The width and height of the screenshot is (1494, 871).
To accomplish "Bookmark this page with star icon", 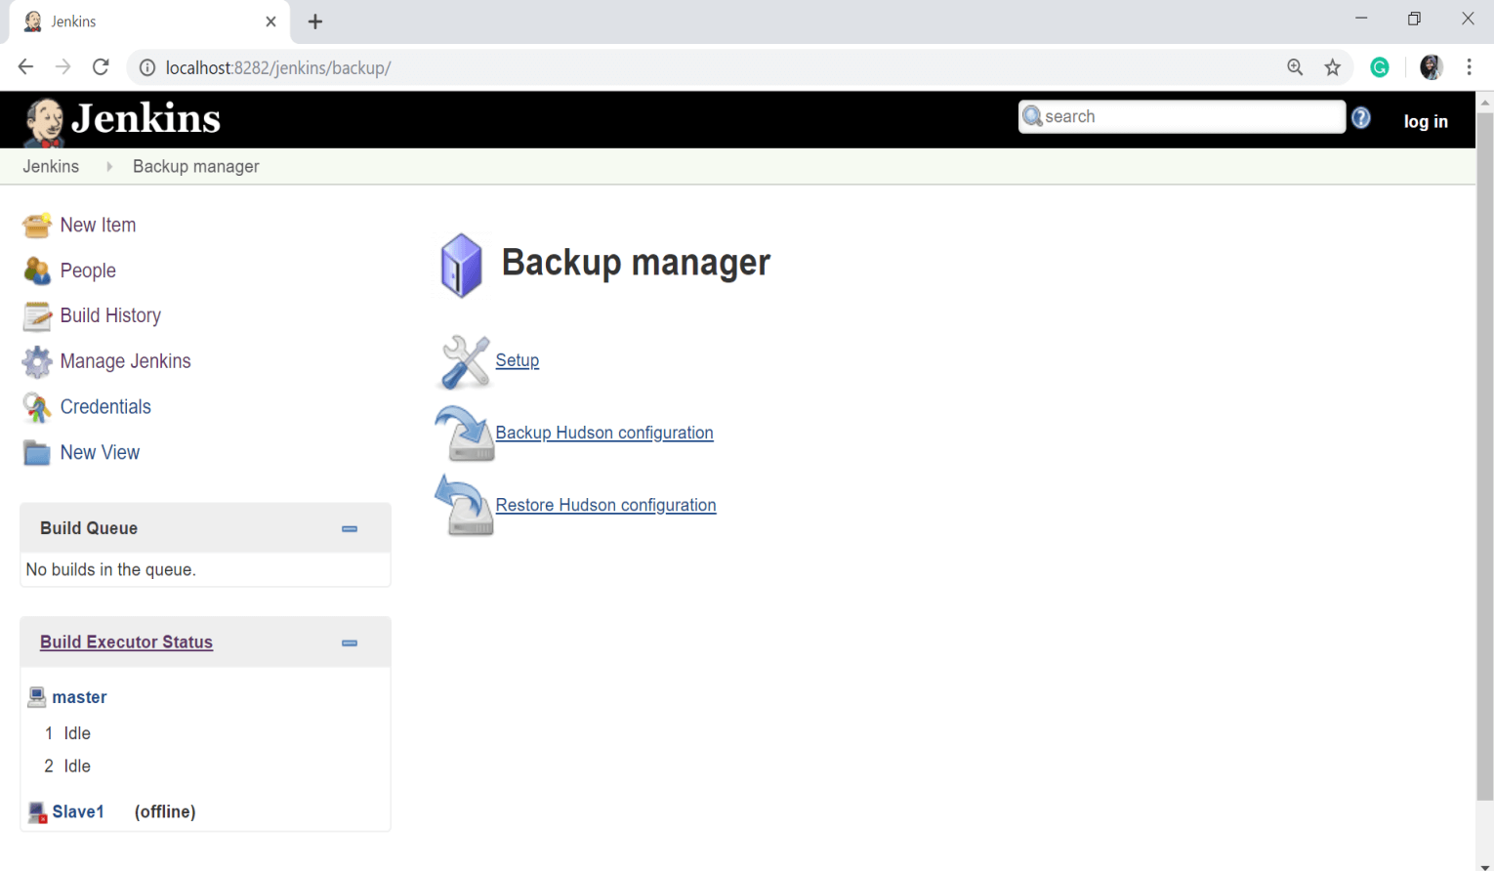I will 1333,67.
